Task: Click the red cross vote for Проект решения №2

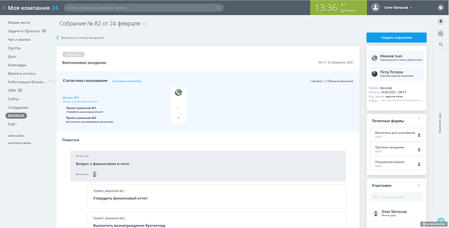Action: pyautogui.click(x=178, y=118)
